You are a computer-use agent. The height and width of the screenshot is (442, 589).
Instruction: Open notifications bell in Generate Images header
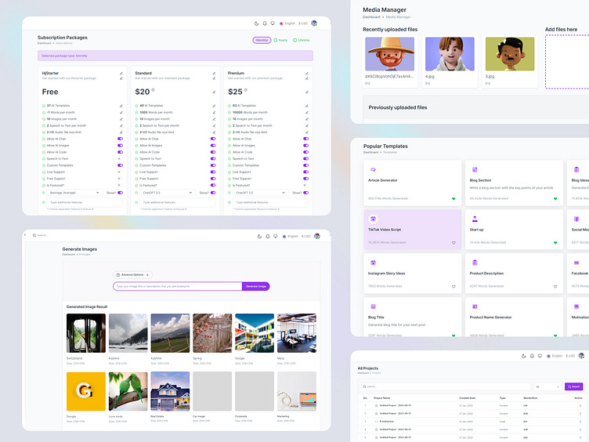point(268,237)
